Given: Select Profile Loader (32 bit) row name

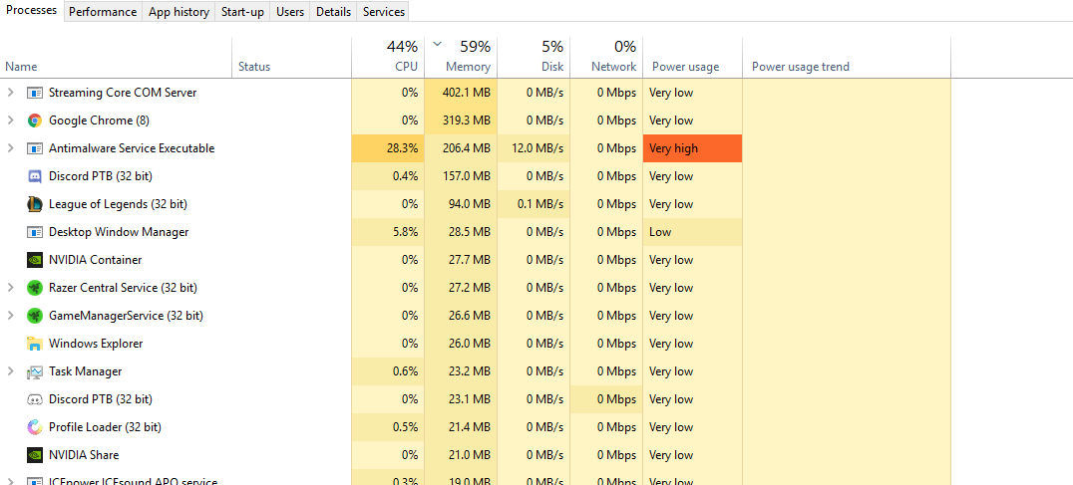Looking at the screenshot, I should click(105, 427).
